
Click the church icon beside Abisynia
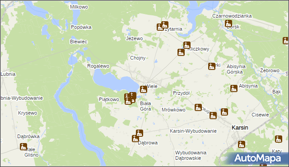234,88
